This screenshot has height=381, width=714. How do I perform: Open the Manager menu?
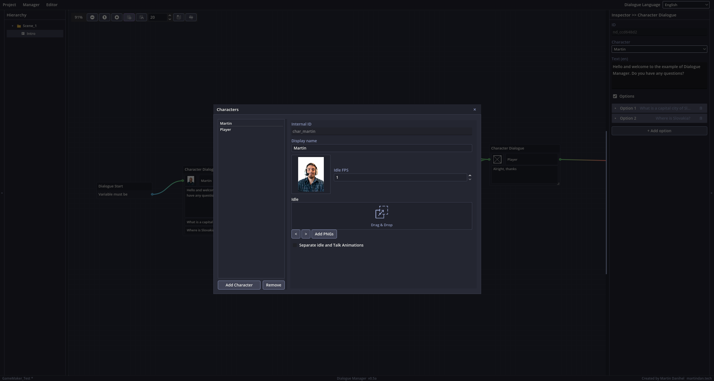(x=31, y=5)
